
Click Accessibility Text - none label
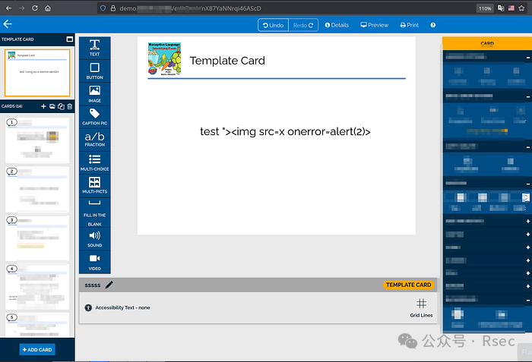[x=122, y=308]
